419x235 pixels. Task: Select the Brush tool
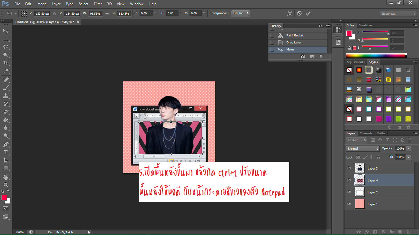[x=6, y=88]
